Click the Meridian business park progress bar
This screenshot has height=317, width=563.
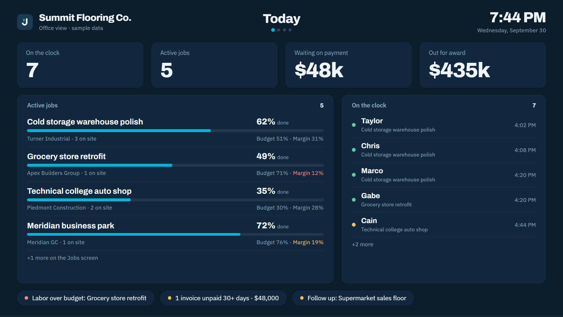(175, 235)
